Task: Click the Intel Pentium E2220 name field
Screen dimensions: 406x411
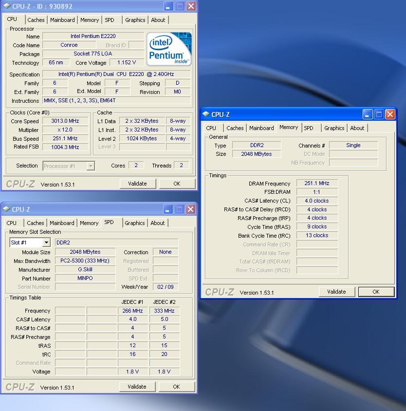Action: click(93, 36)
